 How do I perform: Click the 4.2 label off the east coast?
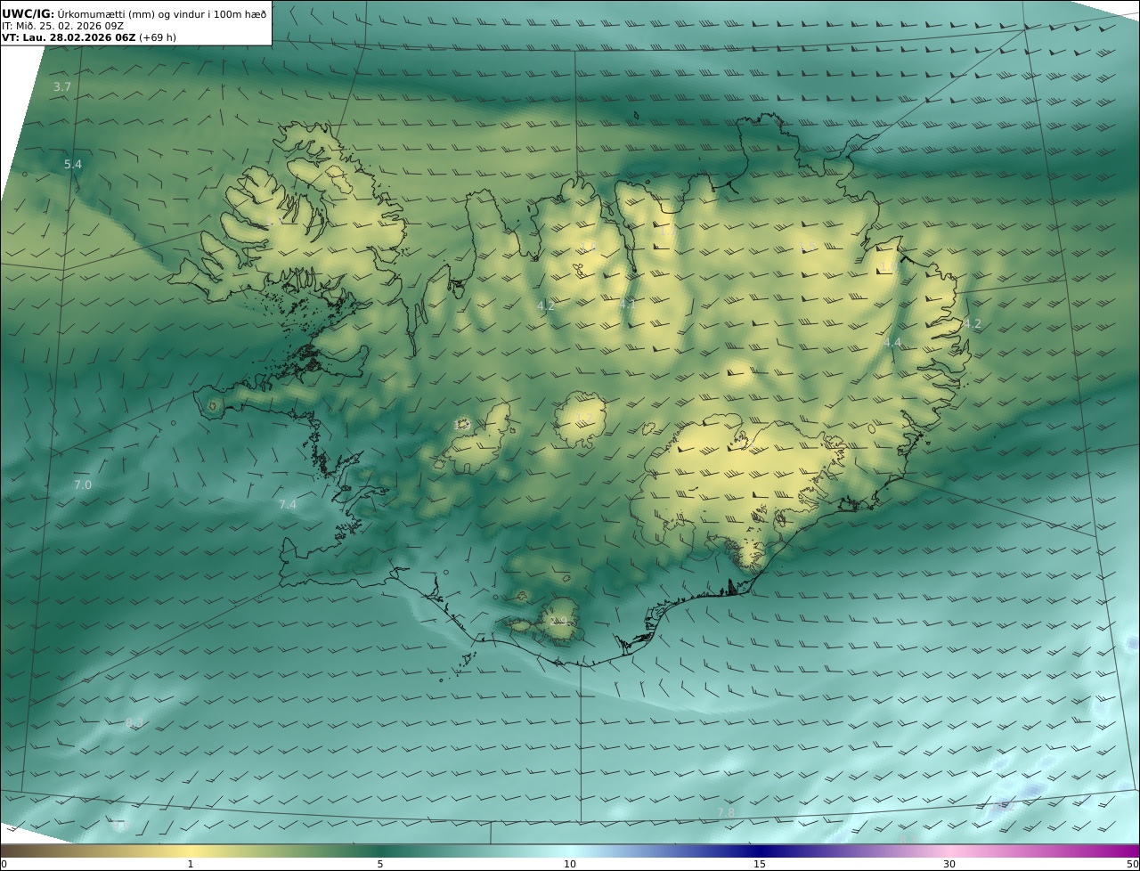[972, 323]
